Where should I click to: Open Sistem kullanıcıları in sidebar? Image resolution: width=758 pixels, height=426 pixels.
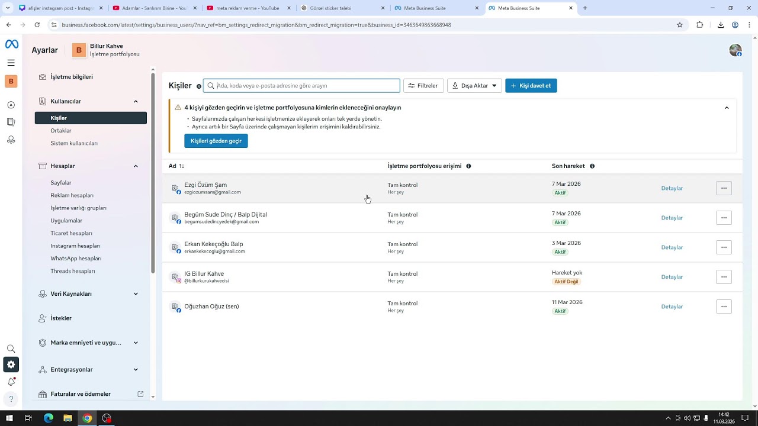click(x=74, y=143)
